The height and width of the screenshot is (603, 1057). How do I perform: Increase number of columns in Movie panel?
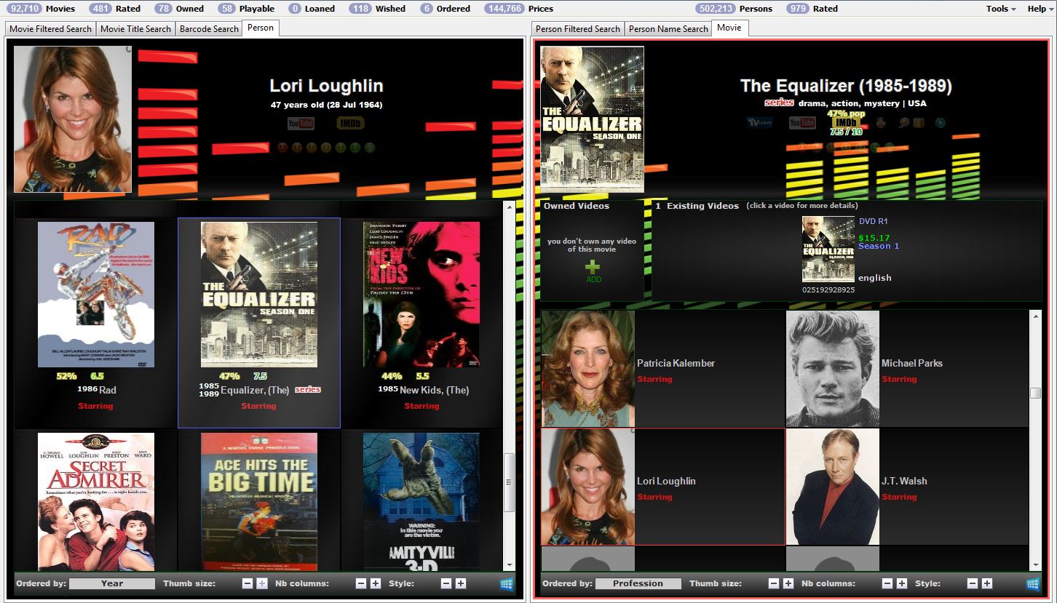902,583
